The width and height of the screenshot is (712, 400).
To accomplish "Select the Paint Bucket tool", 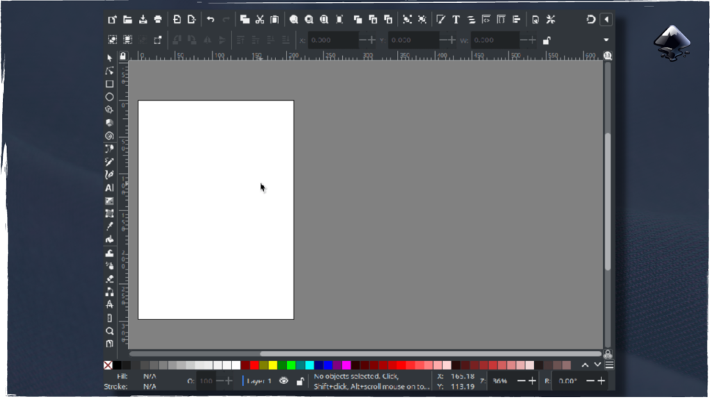I will [x=109, y=240].
